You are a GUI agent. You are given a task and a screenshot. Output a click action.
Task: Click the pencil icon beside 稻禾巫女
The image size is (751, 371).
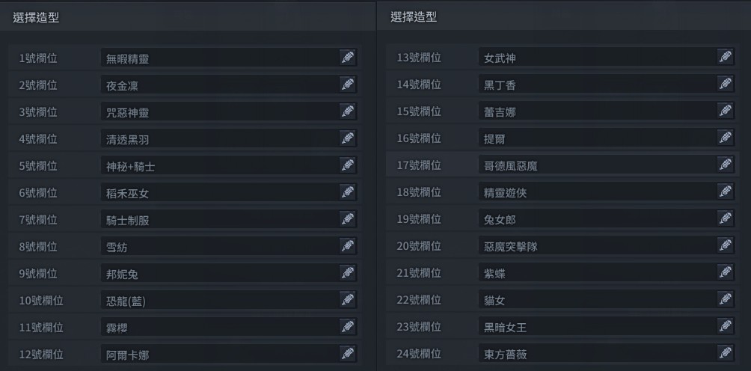point(347,192)
